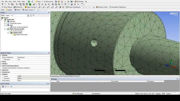Open the viewports layout dropdown
This screenshot has height=101, width=180.
[84, 4]
